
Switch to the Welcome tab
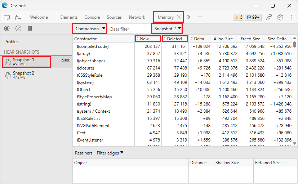[x=39, y=17]
